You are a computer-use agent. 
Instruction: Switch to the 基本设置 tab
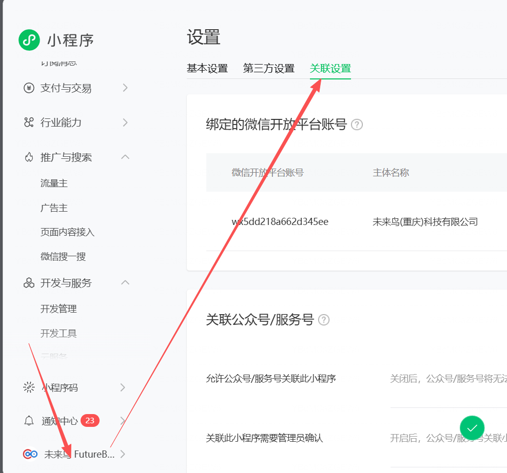pyautogui.click(x=207, y=69)
